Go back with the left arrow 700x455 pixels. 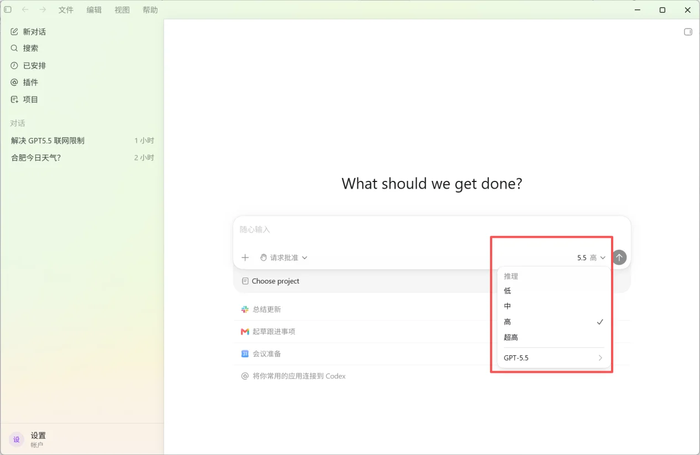pos(25,10)
